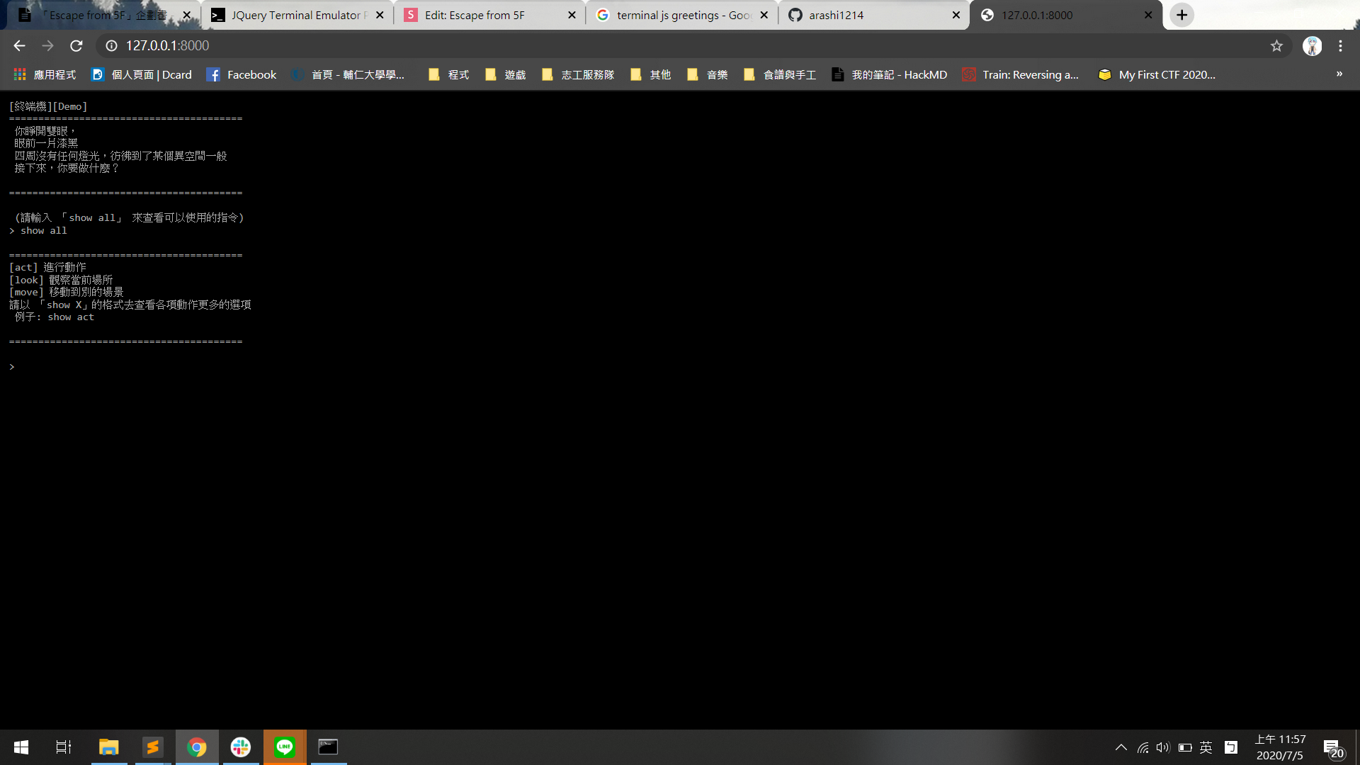Show hidden system tray icons
1360x765 pixels.
click(1121, 747)
